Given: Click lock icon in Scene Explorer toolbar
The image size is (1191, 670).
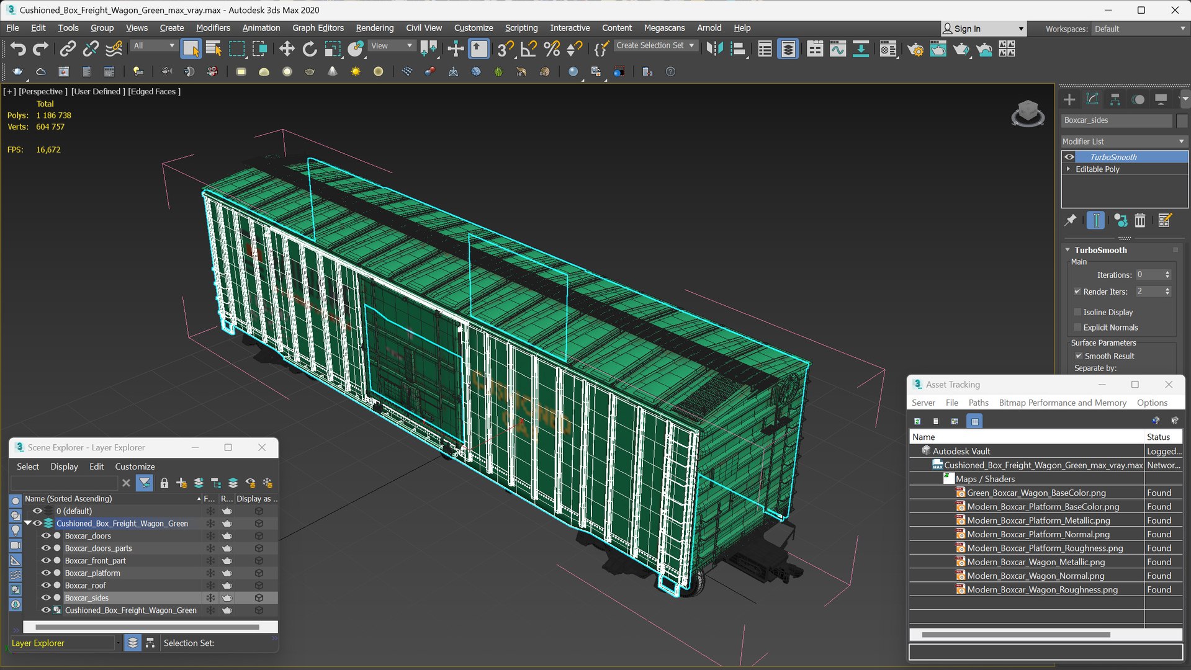Looking at the screenshot, I should (164, 483).
